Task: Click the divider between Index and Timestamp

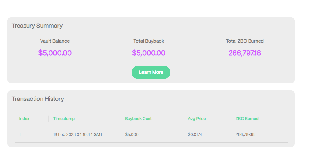Action: [x=48, y=119]
